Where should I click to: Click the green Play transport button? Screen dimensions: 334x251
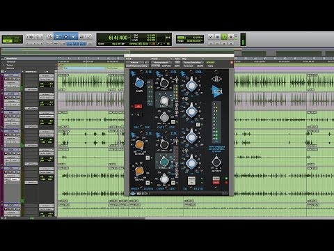pyautogui.click(x=224, y=36)
